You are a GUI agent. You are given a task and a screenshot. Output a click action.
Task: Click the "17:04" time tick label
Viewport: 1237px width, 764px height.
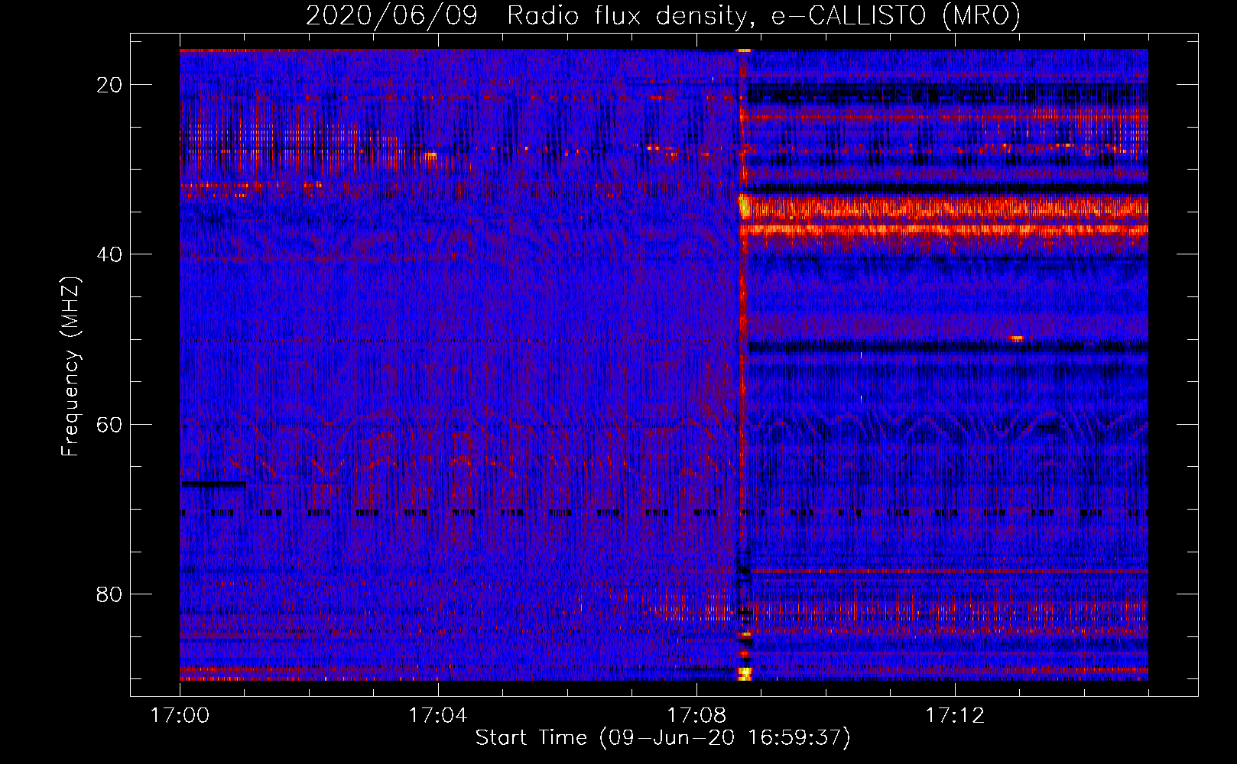point(438,716)
